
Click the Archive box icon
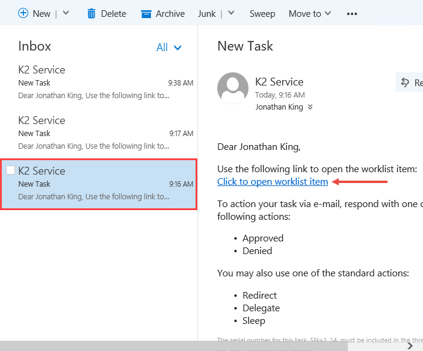(146, 14)
